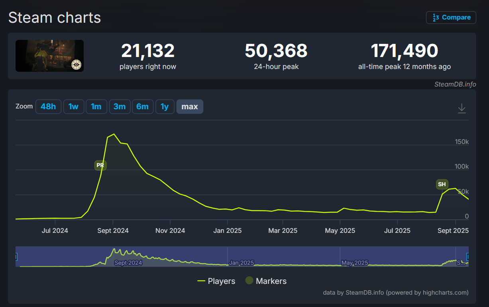Set zoom to 3m
489x307 pixels.
[120, 106]
